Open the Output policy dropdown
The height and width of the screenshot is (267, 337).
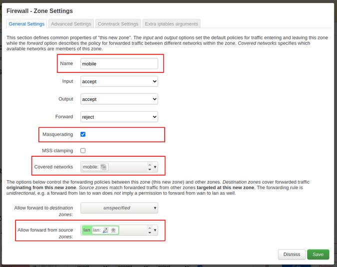(x=119, y=99)
